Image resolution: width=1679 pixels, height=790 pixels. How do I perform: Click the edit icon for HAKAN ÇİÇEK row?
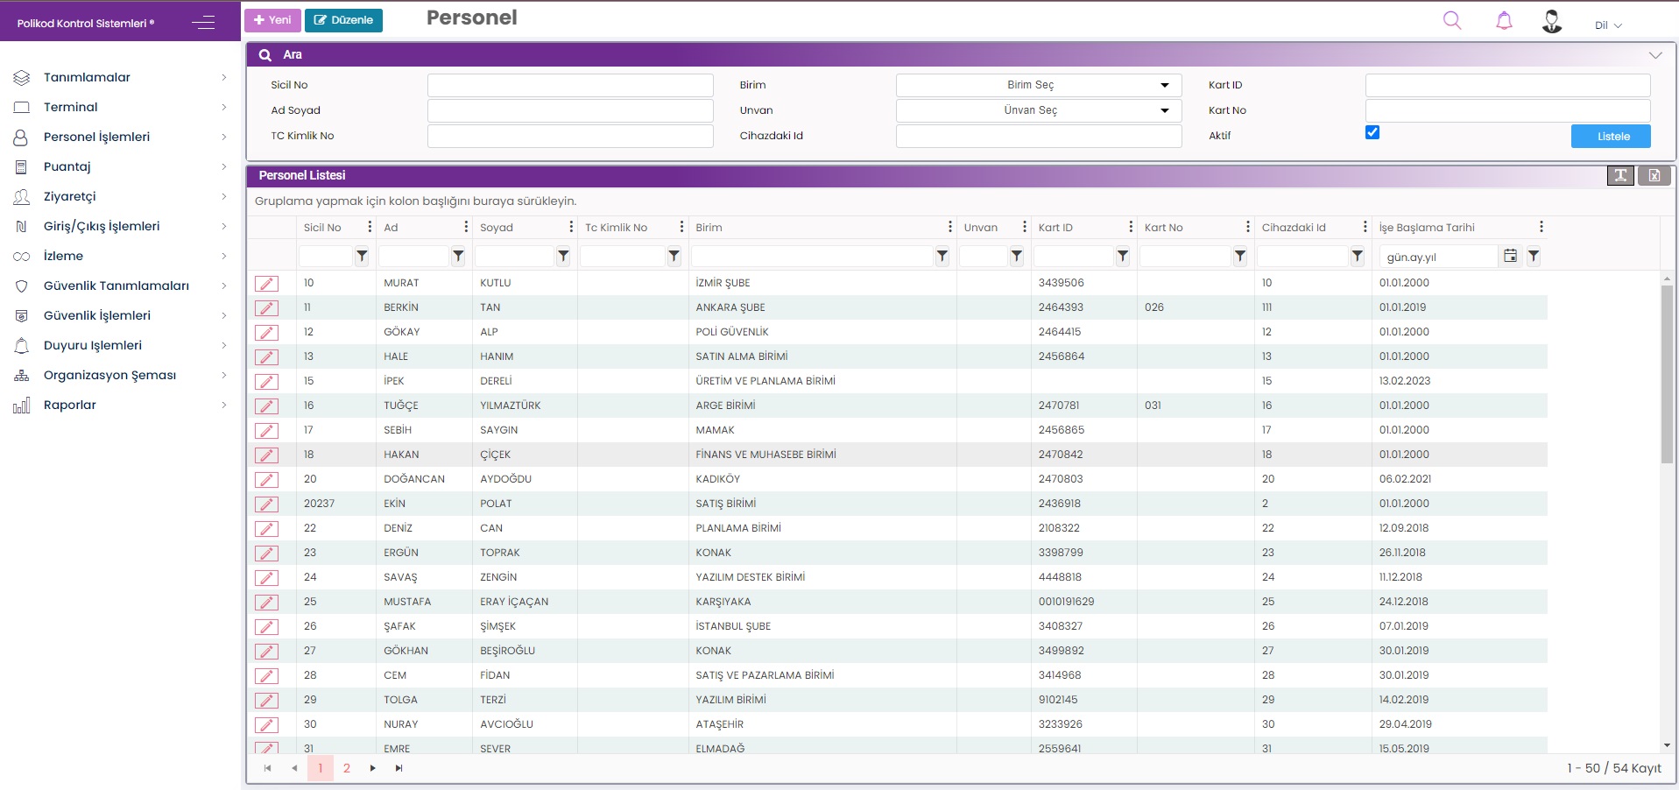pyautogui.click(x=267, y=455)
